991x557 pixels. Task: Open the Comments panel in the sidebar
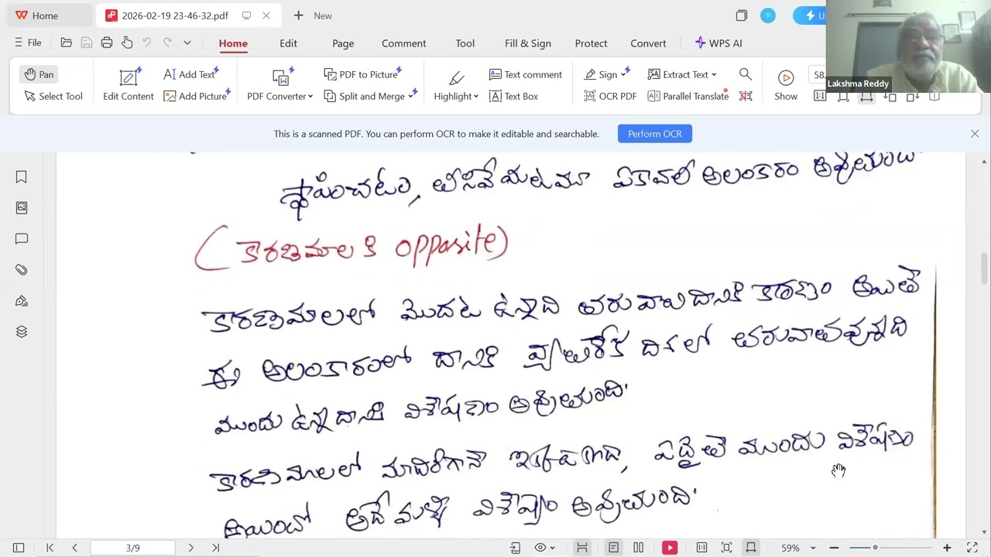(22, 239)
